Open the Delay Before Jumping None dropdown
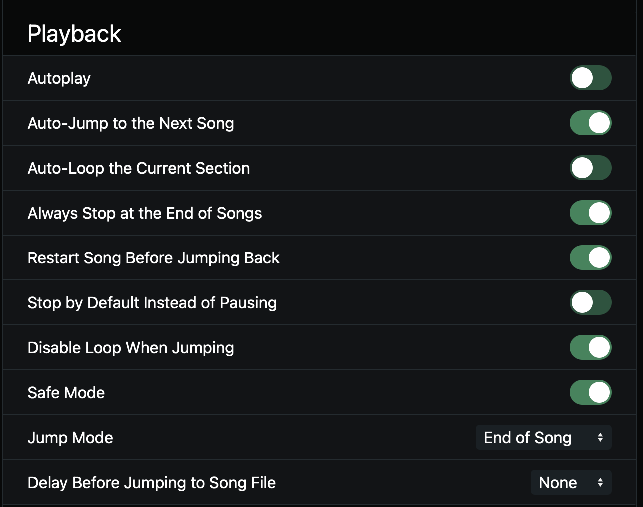This screenshot has width=643, height=507. point(571,482)
